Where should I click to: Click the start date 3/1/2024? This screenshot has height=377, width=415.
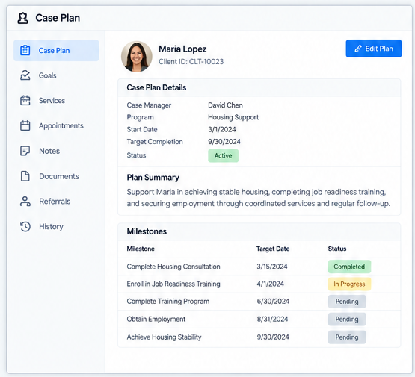pyautogui.click(x=222, y=129)
